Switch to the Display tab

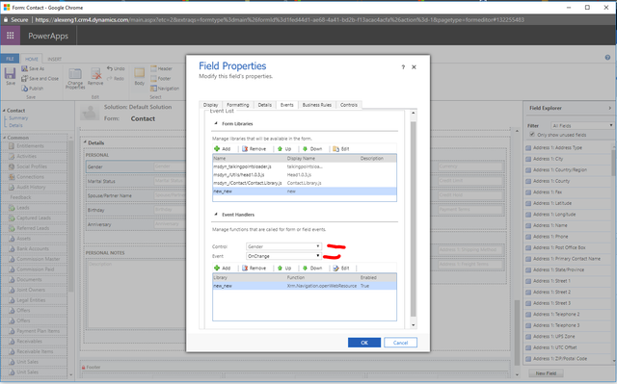210,105
